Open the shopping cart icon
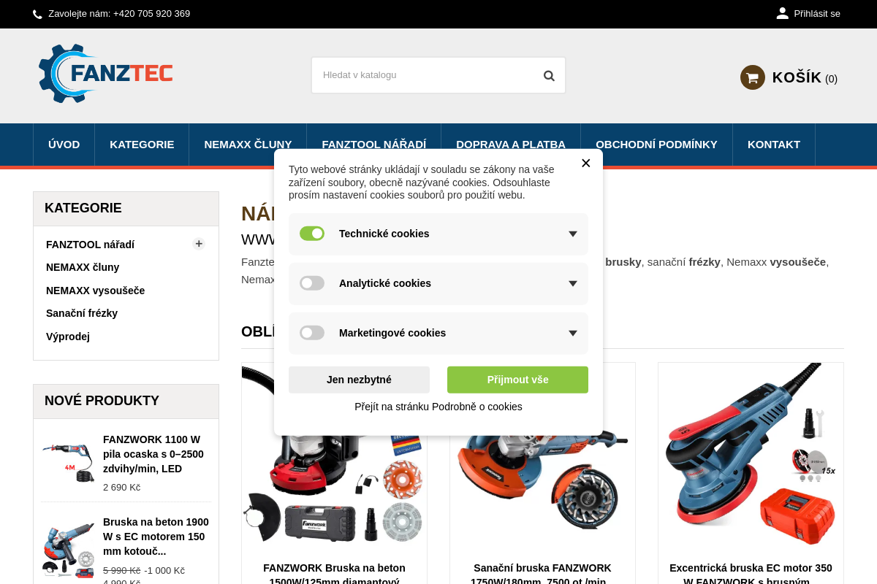 pos(752,77)
